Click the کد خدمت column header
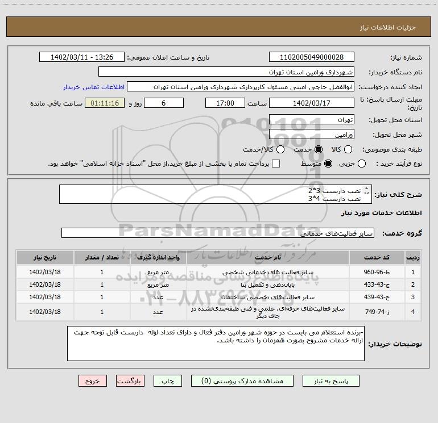438x423 pixels. coord(377,257)
